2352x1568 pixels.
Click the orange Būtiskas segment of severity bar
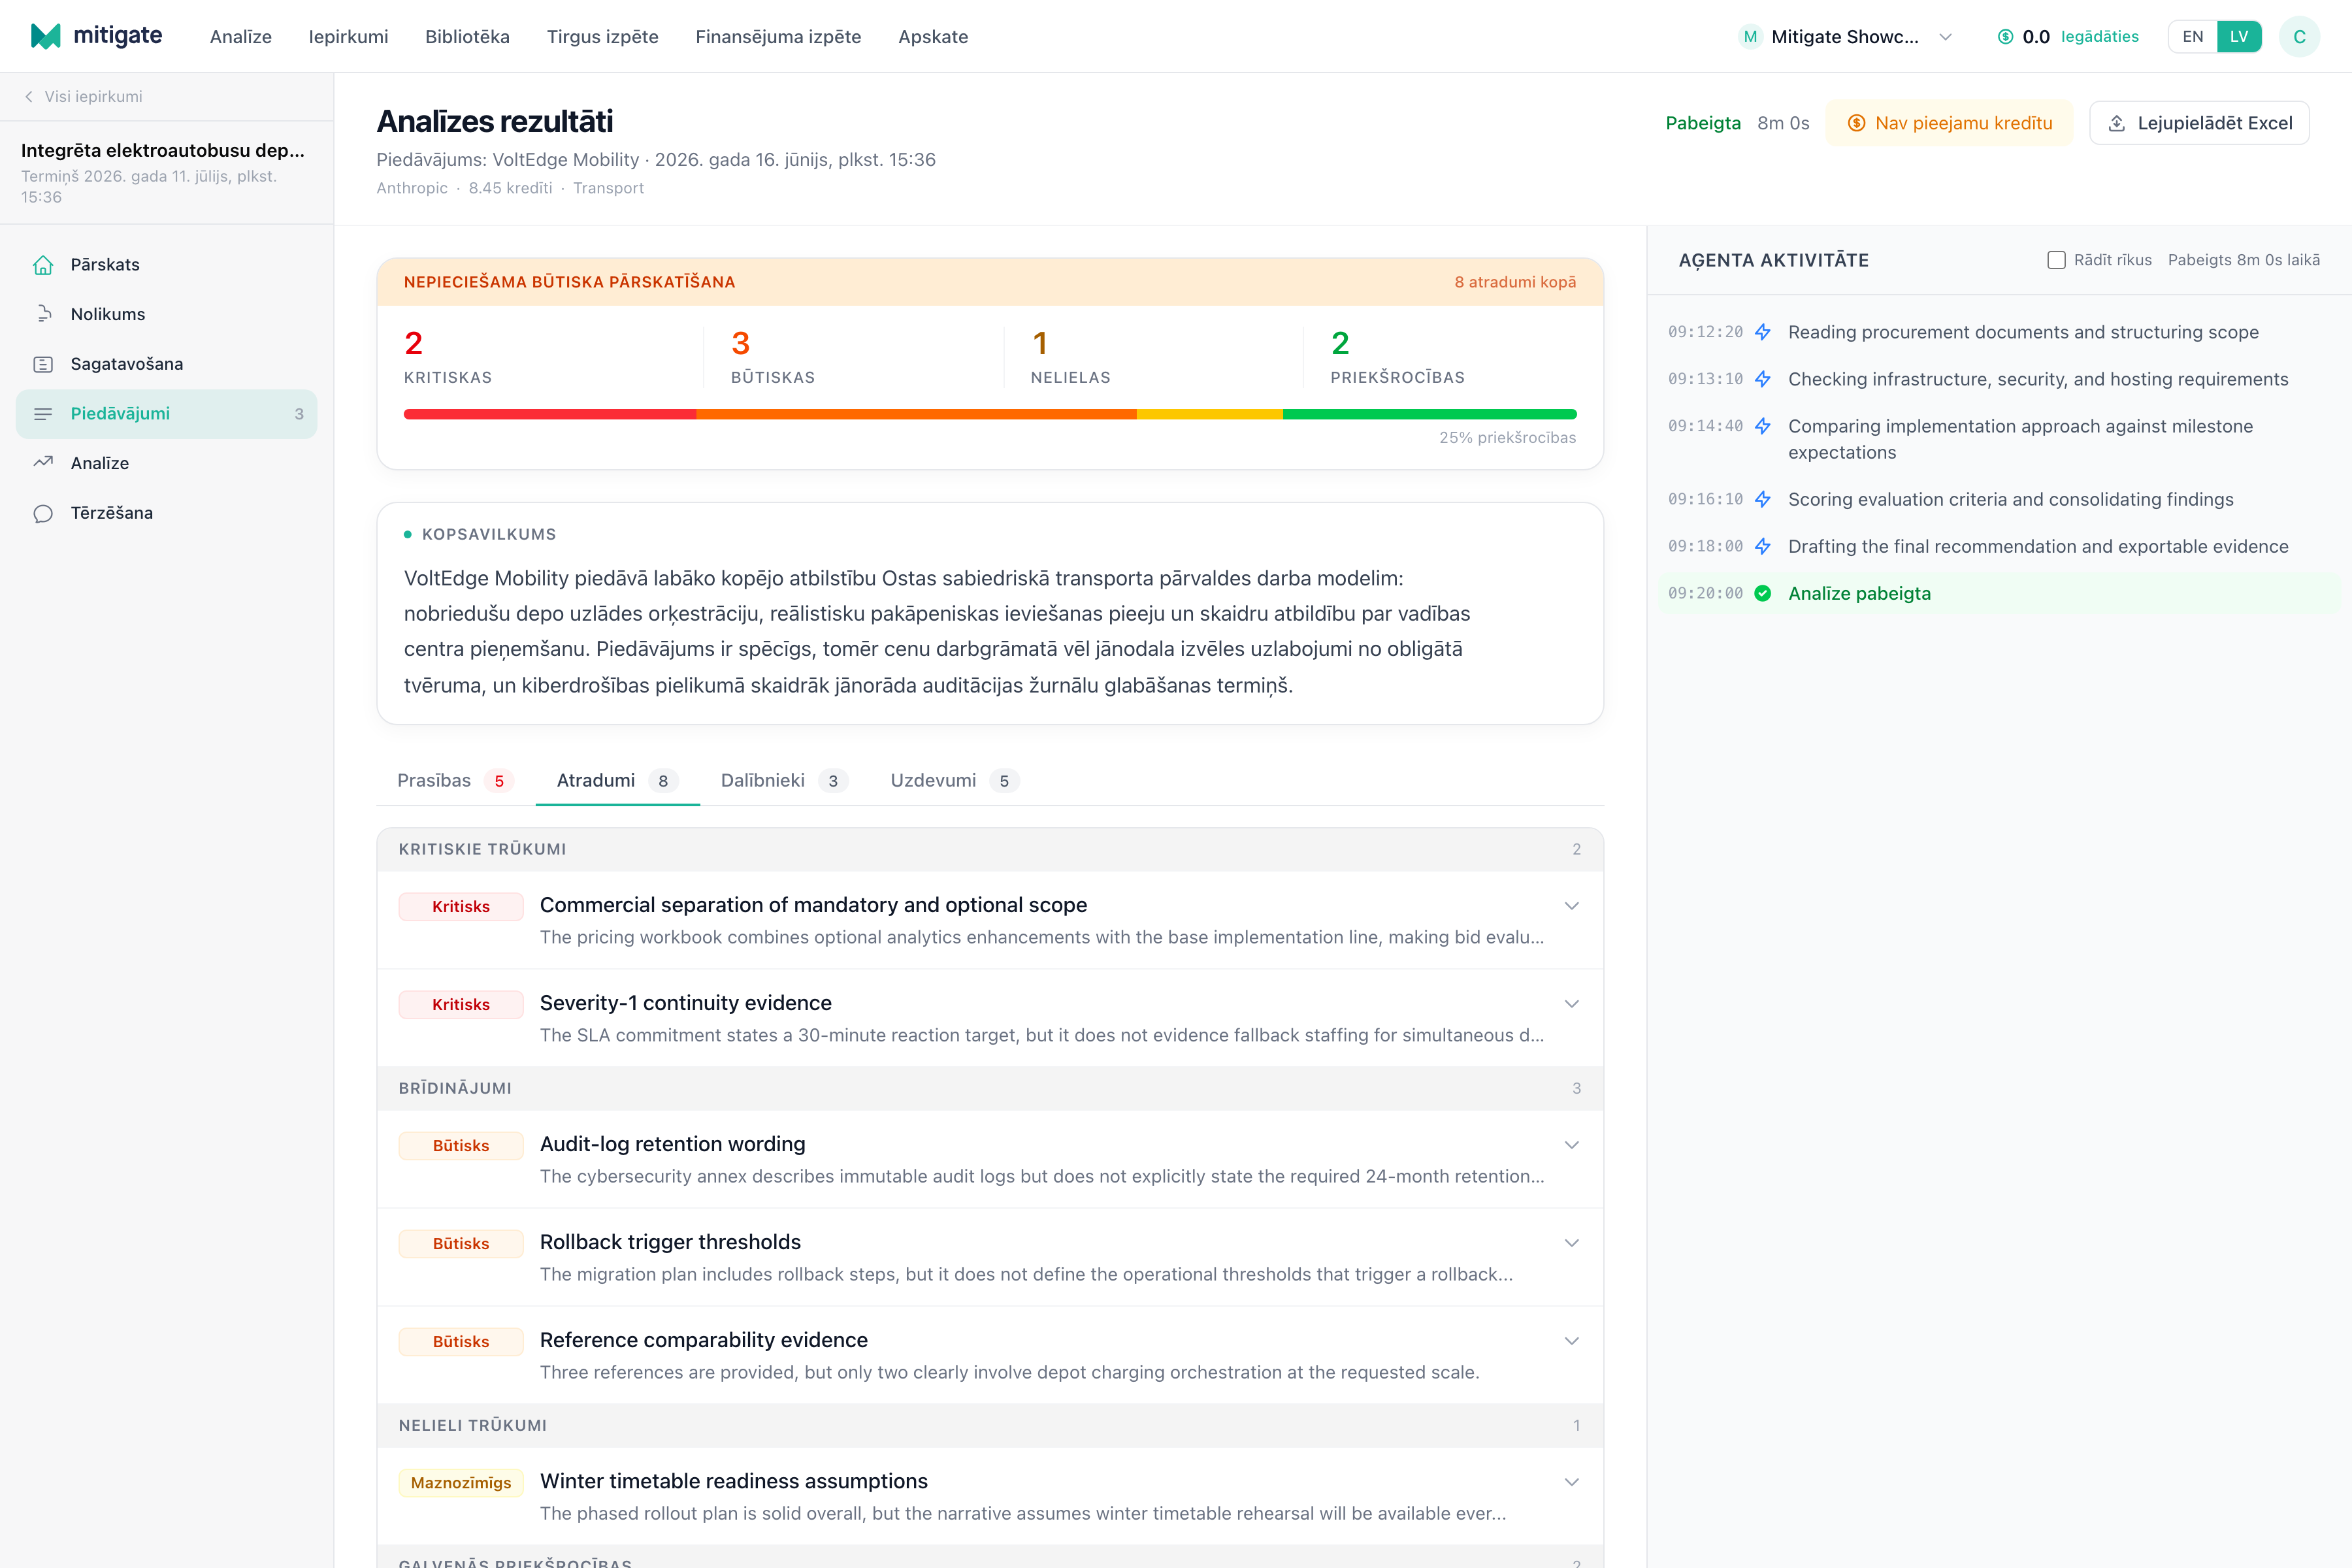tap(916, 414)
